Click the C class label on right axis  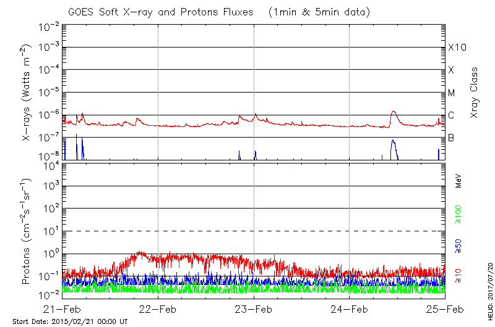coord(451,115)
